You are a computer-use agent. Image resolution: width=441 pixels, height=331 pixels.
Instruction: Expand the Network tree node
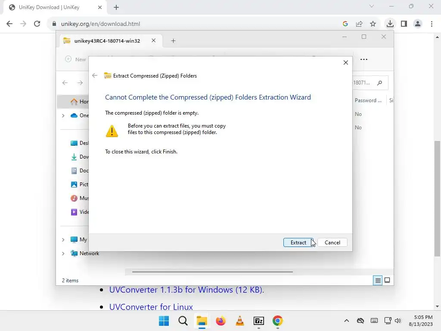coord(63,253)
